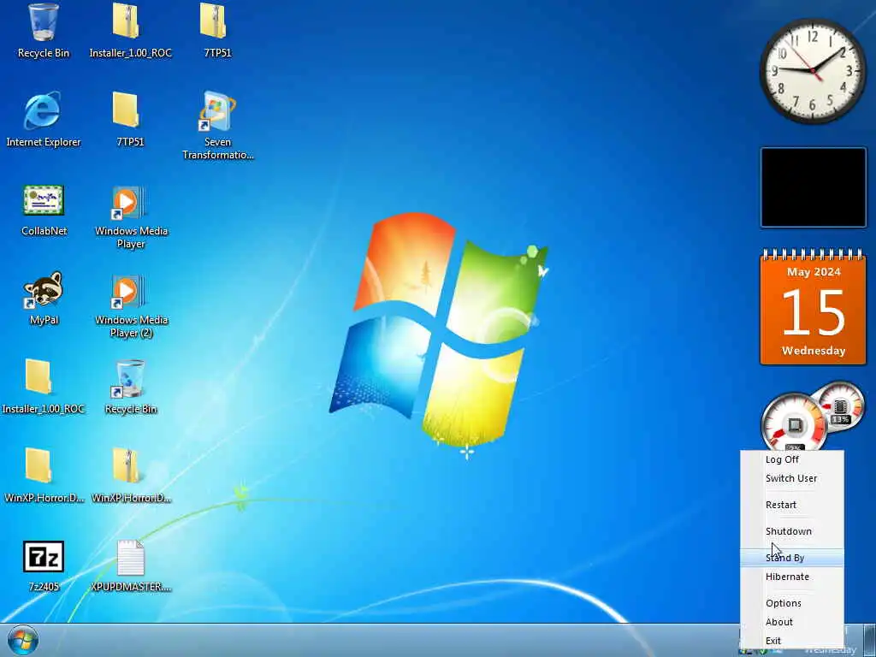
Task: Click the analog clock gadget
Action: 813,70
